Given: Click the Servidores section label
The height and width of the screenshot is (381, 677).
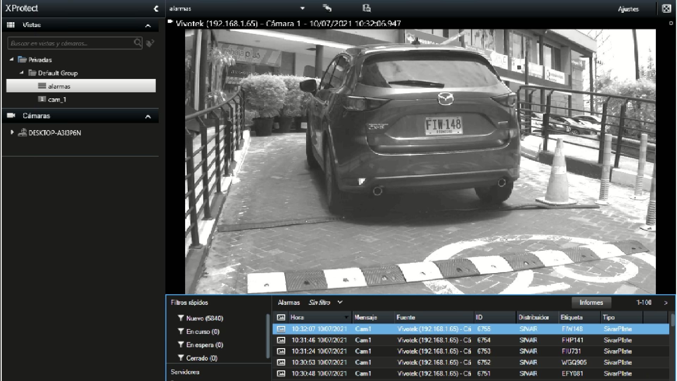Looking at the screenshot, I should point(185,372).
